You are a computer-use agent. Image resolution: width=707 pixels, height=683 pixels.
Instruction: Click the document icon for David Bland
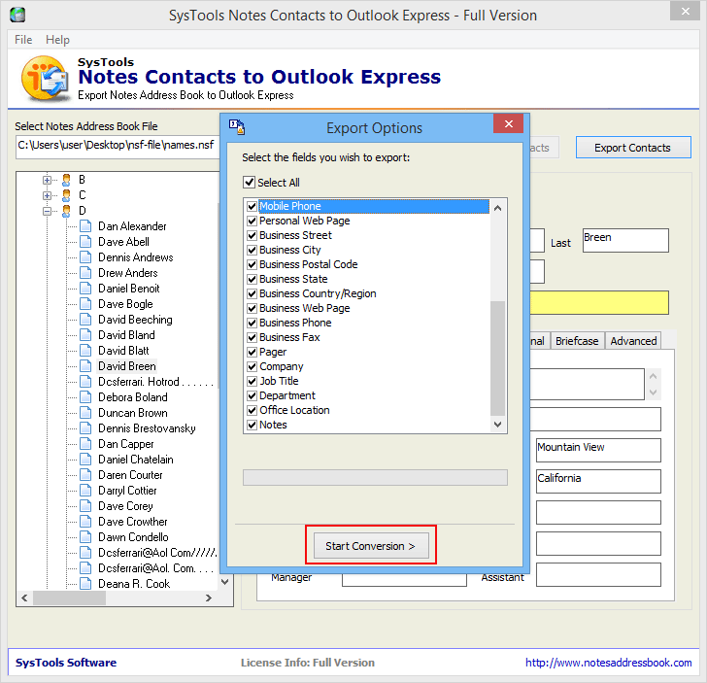(x=85, y=335)
